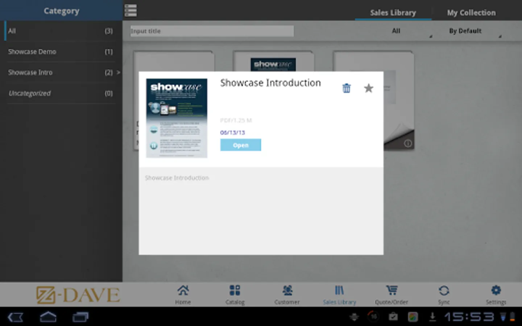Tap the 15:53 clock in status bar
522x326 pixels.
coord(469,317)
